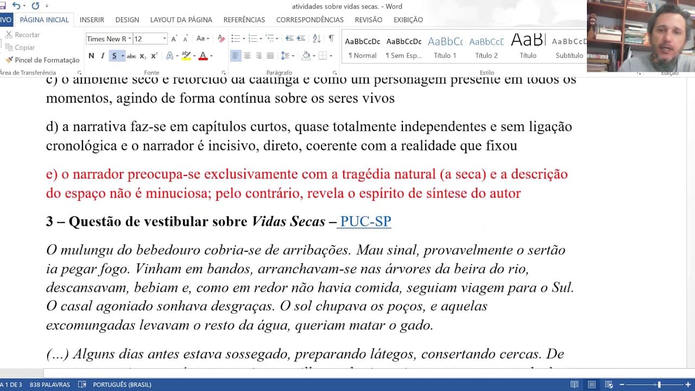This screenshot has width=695, height=391.
Task: Open the Design ribbon tab
Action: [127, 20]
